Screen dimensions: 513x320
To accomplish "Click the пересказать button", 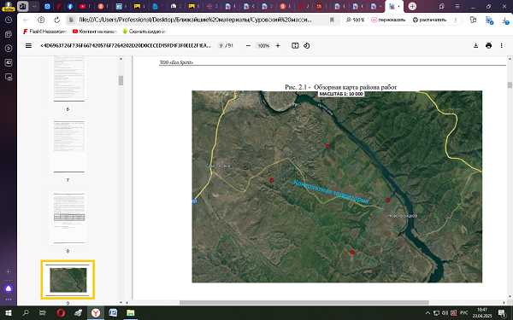I will click(388, 20).
